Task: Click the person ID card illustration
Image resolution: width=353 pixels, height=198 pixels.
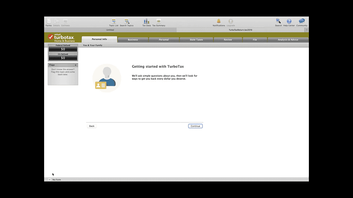Action: tap(107, 78)
